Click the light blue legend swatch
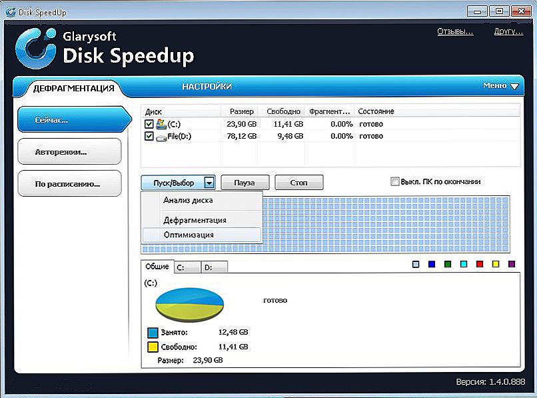 coord(416,264)
